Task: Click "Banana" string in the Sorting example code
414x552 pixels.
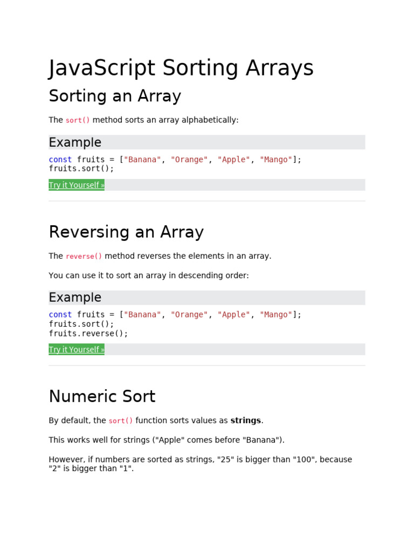Action: 142,160
